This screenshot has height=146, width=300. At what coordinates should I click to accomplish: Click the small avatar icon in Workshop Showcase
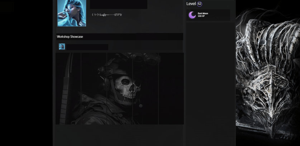pos(62,47)
